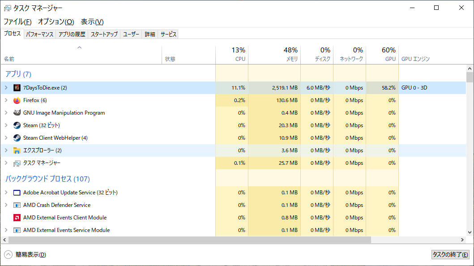This screenshot has height=266, width=474.
Task: Open the オプション(O) menu
Action: [56, 22]
